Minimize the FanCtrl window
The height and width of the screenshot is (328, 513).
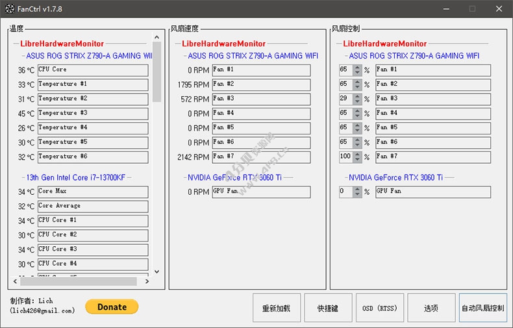[446, 9]
